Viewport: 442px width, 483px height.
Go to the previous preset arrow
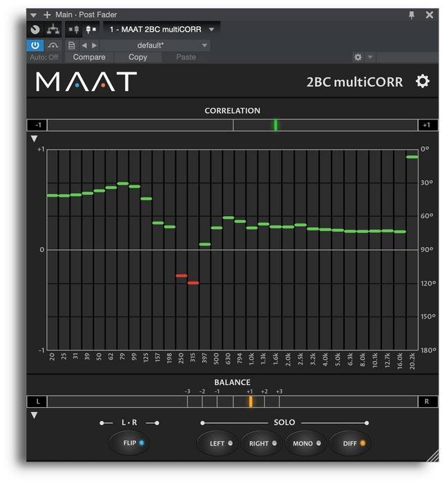84,46
